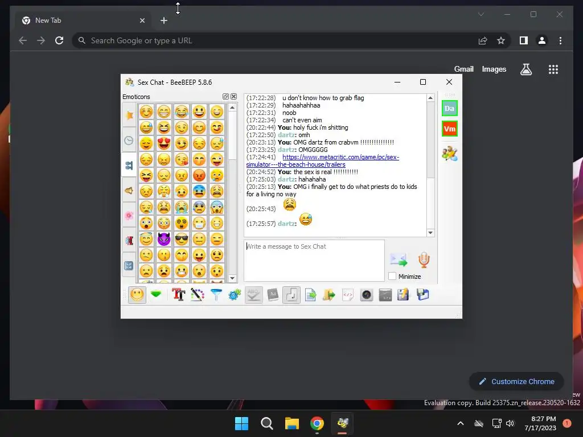
Task: Click the code snippet page icon
Action: click(348, 295)
